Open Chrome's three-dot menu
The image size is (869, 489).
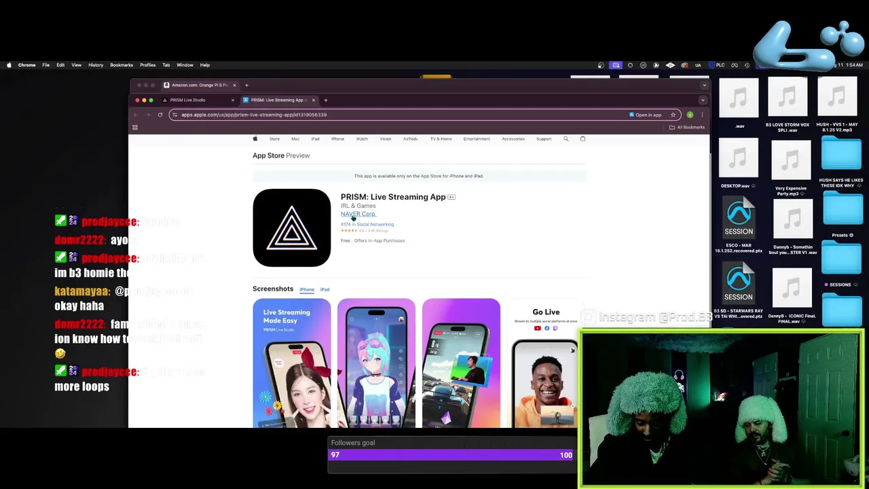click(702, 115)
